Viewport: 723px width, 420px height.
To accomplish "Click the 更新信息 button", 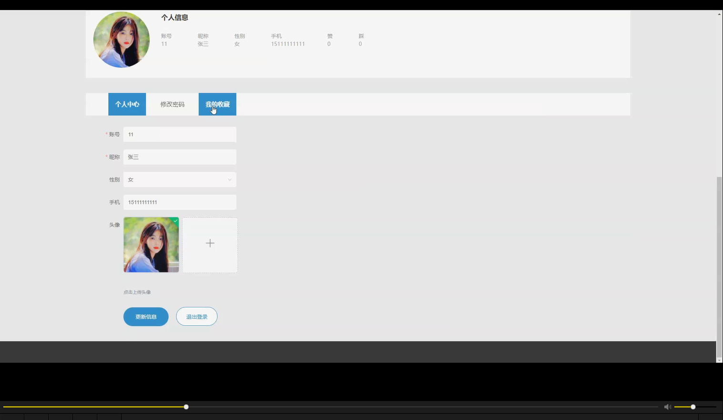I will (x=145, y=316).
